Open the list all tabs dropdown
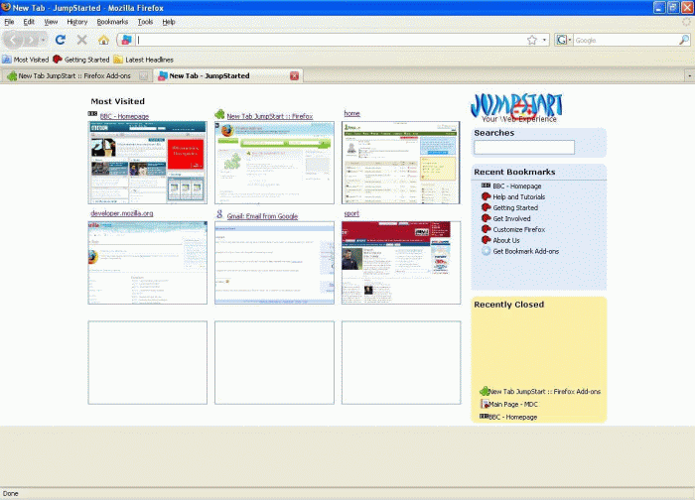695x500 pixels. pos(689,76)
